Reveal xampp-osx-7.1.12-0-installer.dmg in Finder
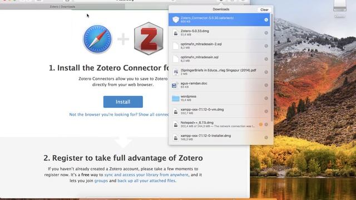Image resolution: width=356 pixels, height=200 pixels. click(266, 137)
